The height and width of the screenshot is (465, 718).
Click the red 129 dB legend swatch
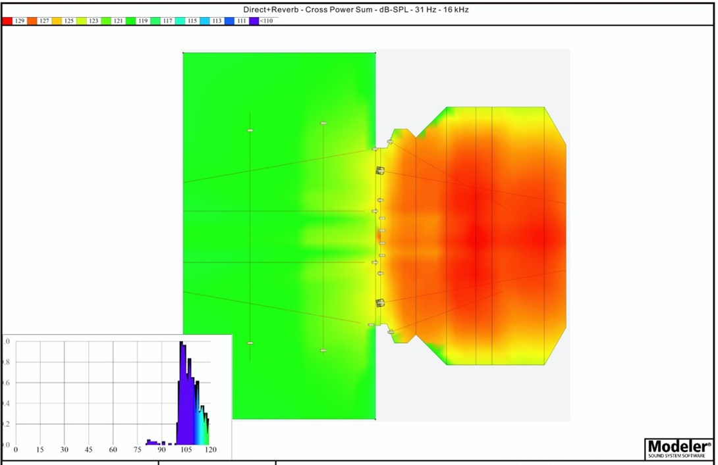[x=8, y=21]
